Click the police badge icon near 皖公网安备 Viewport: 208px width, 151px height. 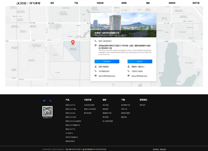(83, 149)
